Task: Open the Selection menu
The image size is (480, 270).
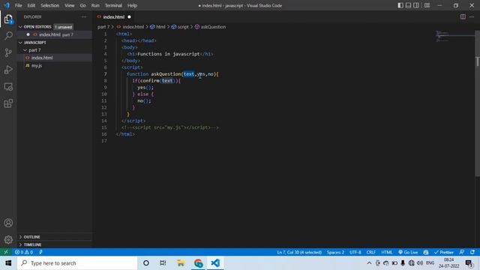Action: pos(50,5)
